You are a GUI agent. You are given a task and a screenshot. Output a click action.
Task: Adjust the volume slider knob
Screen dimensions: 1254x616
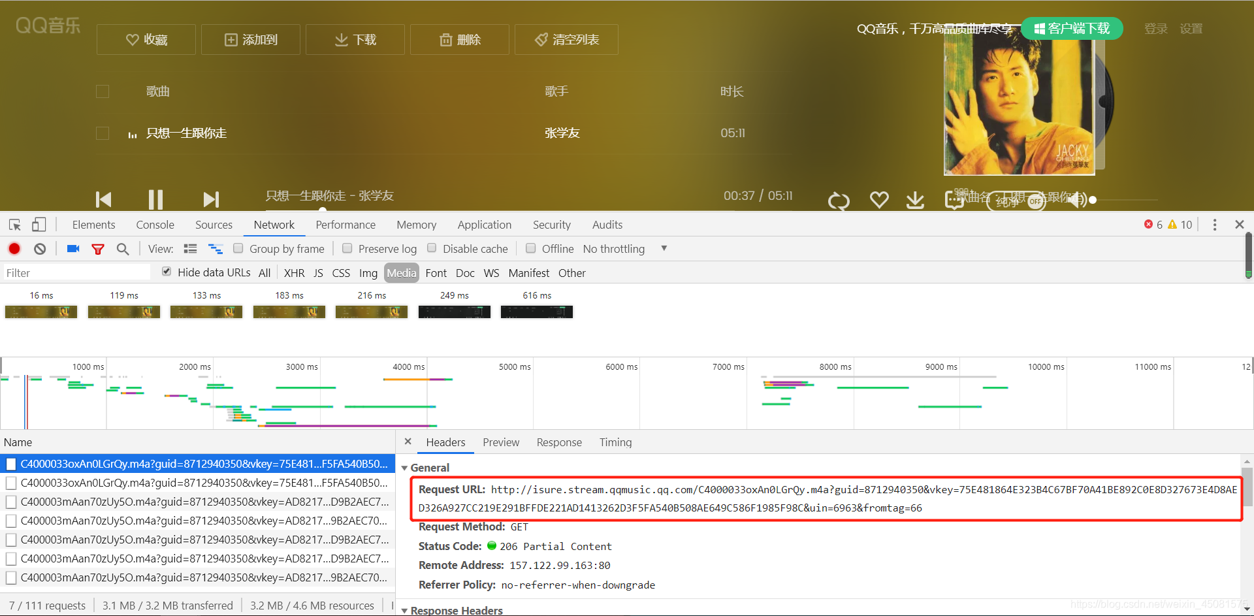point(1093,200)
